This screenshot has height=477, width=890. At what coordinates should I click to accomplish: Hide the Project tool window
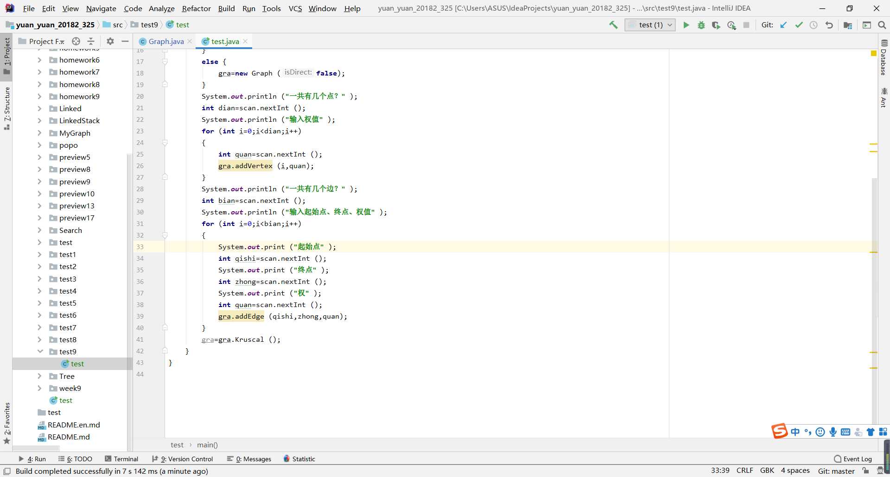pyautogui.click(x=125, y=41)
